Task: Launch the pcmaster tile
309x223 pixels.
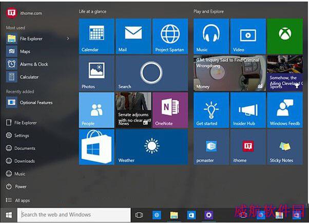Action: point(211,147)
